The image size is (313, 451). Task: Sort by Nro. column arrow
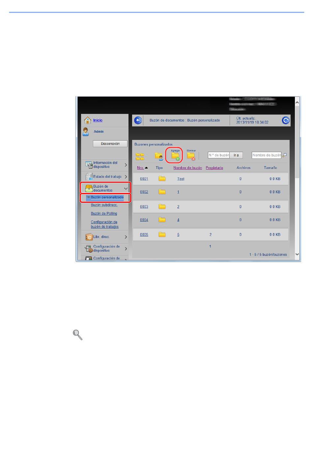coord(146,168)
